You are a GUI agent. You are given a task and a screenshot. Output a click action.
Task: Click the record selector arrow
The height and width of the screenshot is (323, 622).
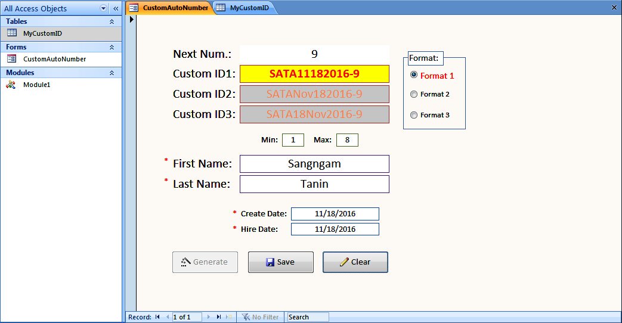coord(131,19)
